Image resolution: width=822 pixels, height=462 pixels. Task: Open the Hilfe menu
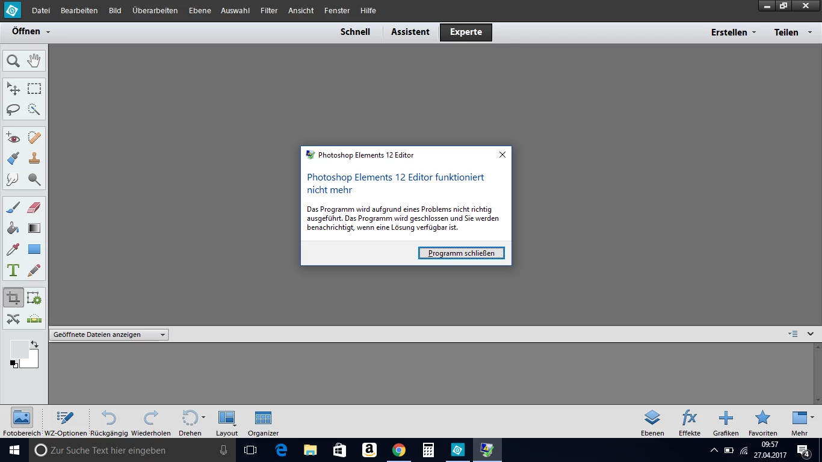(368, 10)
